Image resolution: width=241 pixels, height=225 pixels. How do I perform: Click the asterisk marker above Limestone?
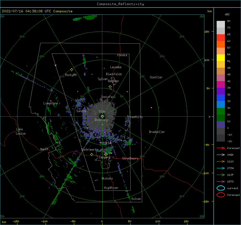click(x=51, y=101)
